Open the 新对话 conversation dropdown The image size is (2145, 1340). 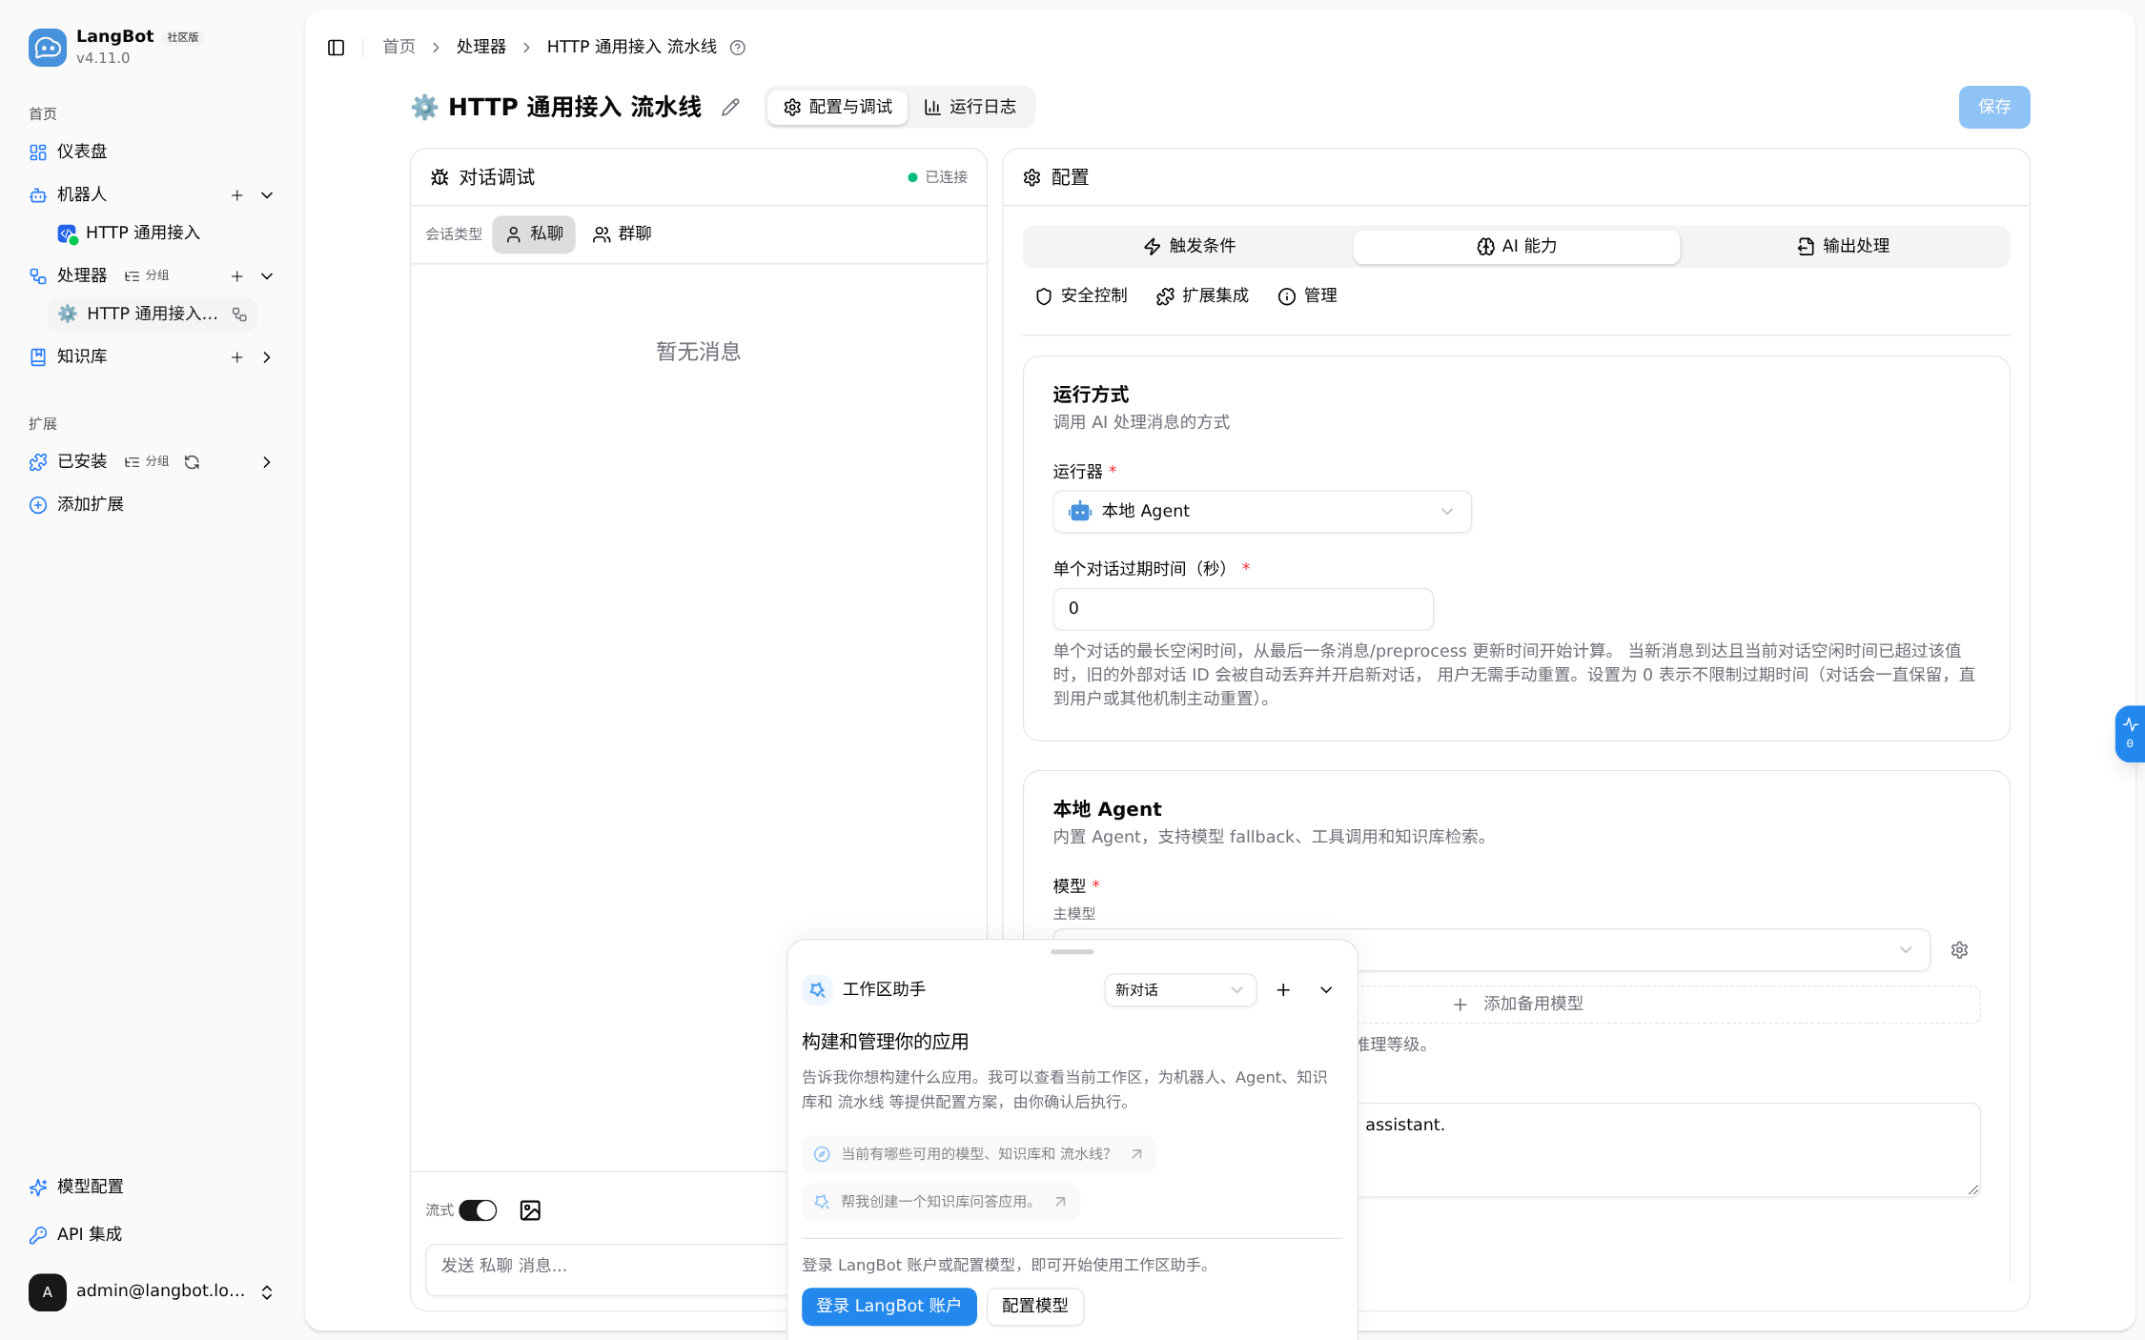point(1180,990)
